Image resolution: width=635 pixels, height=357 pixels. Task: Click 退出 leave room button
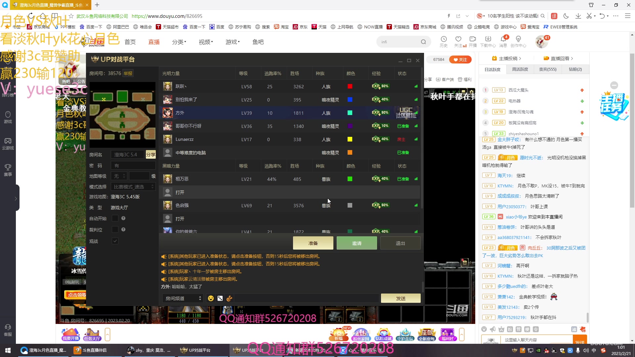pos(400,243)
